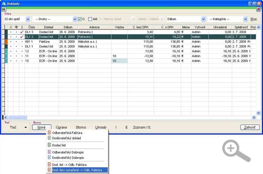Open the Tlač print arrow dropdown
Image resolution: width=263 pixels, height=174 pixels.
point(26,127)
